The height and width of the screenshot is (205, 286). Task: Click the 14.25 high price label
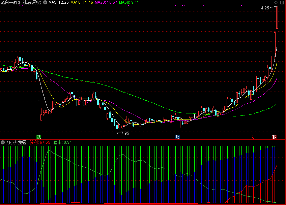coord(264,8)
